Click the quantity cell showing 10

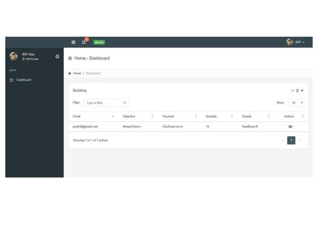pyautogui.click(x=207, y=126)
